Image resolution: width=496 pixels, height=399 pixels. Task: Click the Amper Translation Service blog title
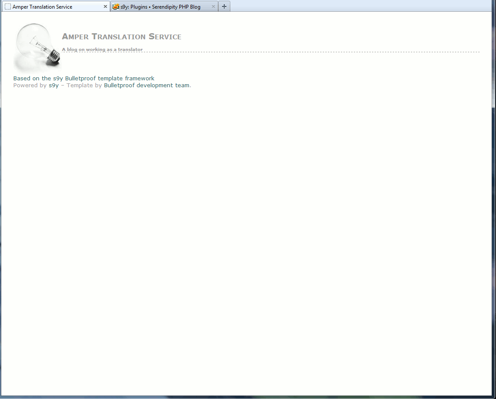pos(121,37)
